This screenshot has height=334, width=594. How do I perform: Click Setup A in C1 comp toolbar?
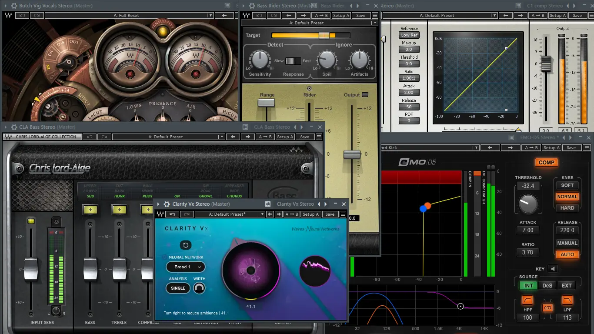(x=558, y=15)
